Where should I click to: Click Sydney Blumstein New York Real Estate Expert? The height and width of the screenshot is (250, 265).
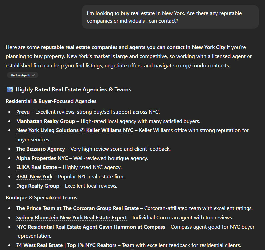71,218
